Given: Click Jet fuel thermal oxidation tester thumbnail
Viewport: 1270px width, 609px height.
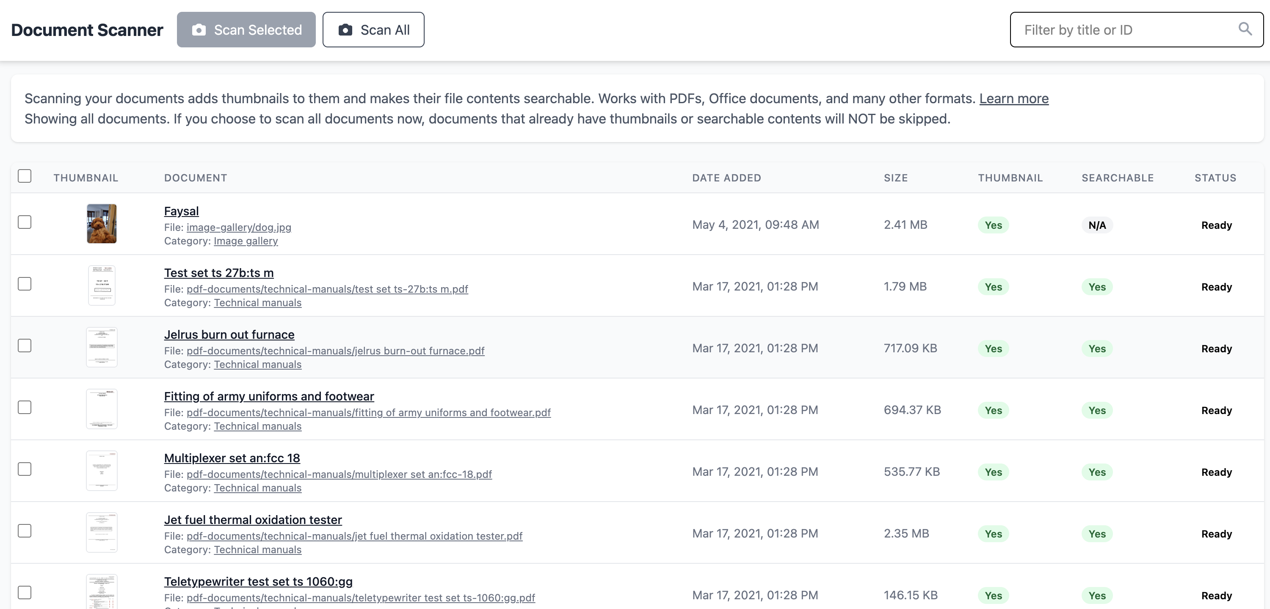Looking at the screenshot, I should (x=102, y=532).
